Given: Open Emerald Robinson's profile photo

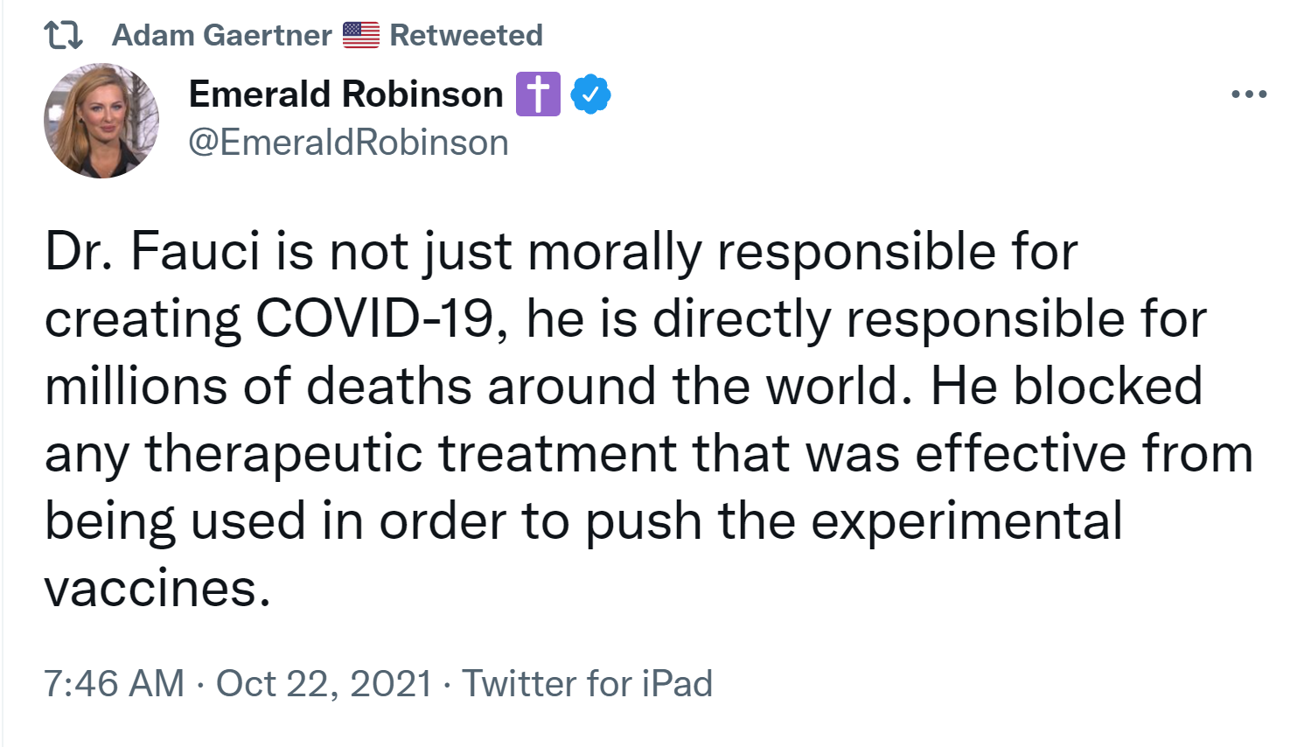Looking at the screenshot, I should [101, 121].
